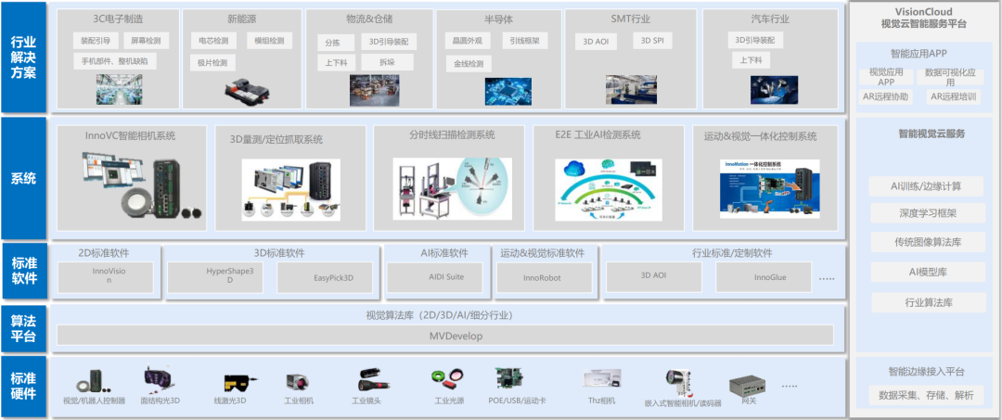The width and height of the screenshot is (1002, 420).
Task: Click the 嵌入式智能相机/读码器 icon
Action: tap(680, 382)
